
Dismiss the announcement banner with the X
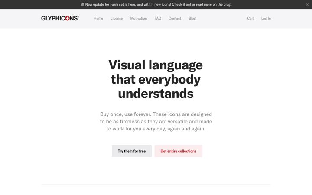click(307, 5)
